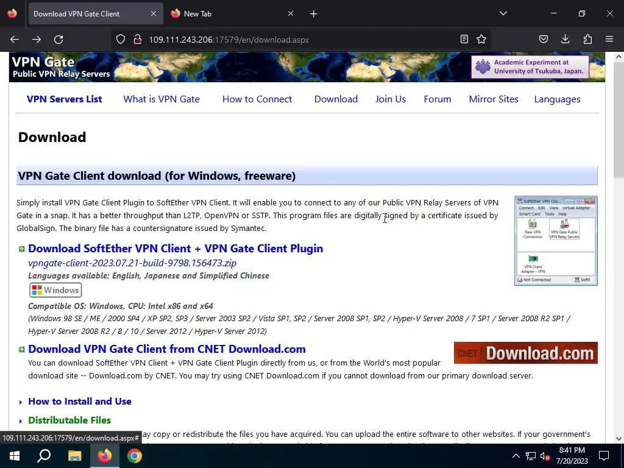
Task: Click the VPN Gate site logo
Action: point(61,67)
